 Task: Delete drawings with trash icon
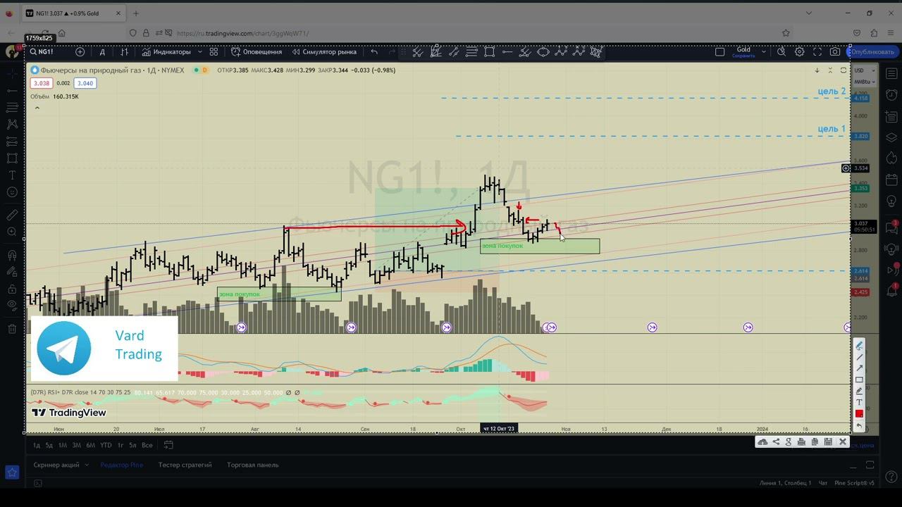12,329
